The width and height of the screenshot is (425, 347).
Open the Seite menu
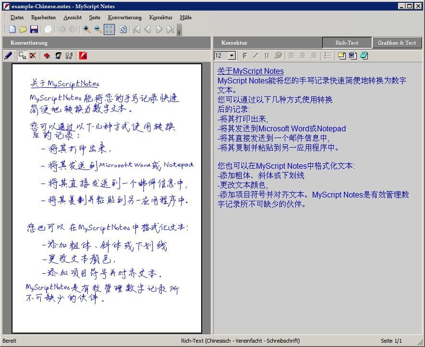coord(95,17)
